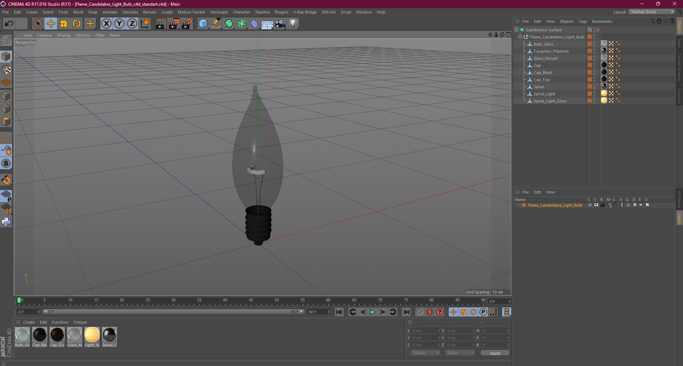
Task: Collapse the Subdivision Surface hierarchy
Action: 516,30
